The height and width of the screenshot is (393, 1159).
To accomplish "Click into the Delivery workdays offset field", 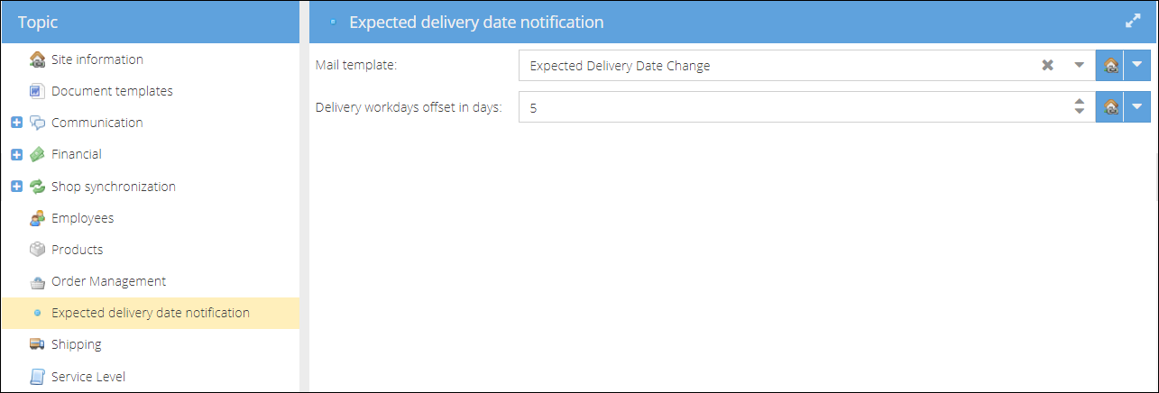I will pyautogui.click(x=794, y=106).
